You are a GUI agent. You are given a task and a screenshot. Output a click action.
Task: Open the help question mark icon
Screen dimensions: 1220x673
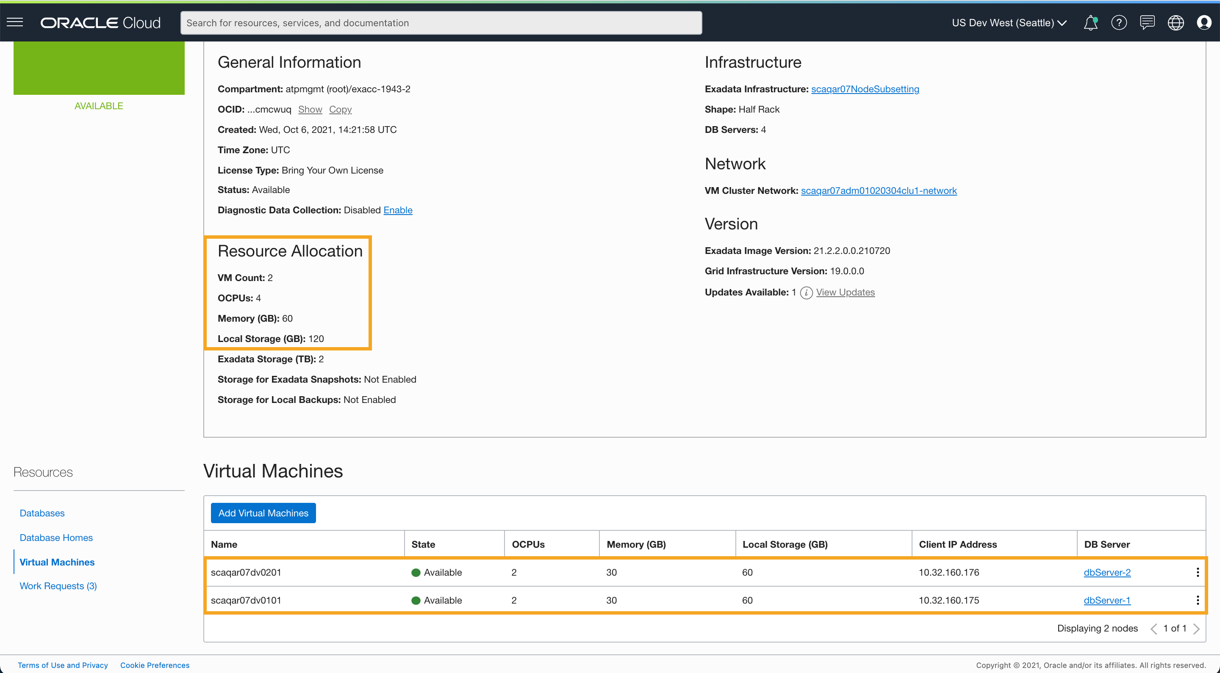coord(1119,23)
